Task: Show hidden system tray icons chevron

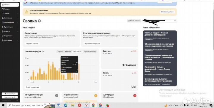Action: 181,105
